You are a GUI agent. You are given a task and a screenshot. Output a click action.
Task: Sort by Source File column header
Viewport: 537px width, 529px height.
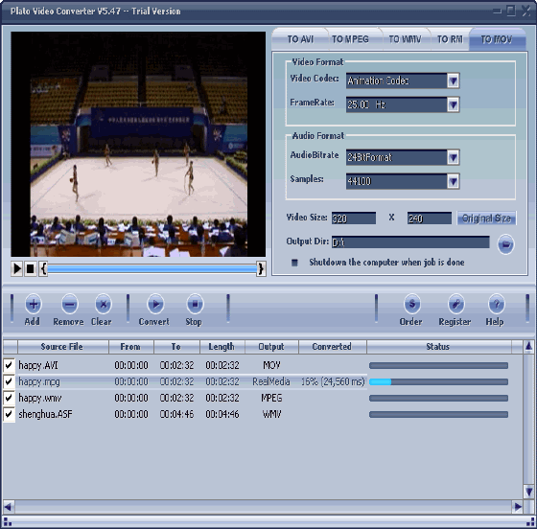[x=62, y=347]
